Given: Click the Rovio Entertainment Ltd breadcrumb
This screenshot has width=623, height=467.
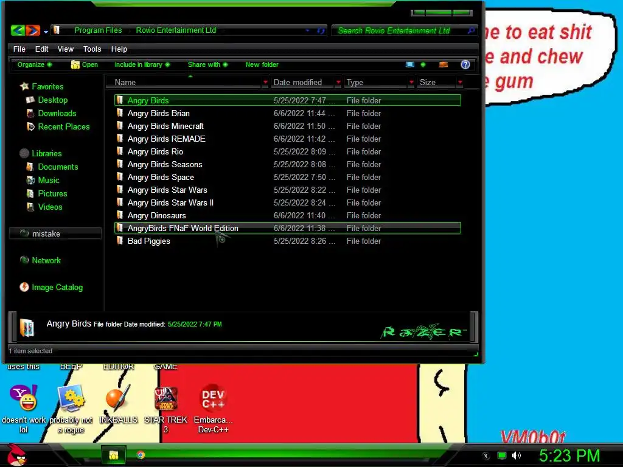Looking at the screenshot, I should point(176,30).
